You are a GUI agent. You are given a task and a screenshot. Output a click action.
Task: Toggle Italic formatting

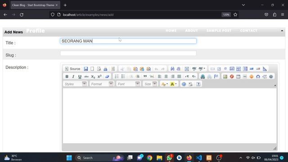tap(73, 76)
